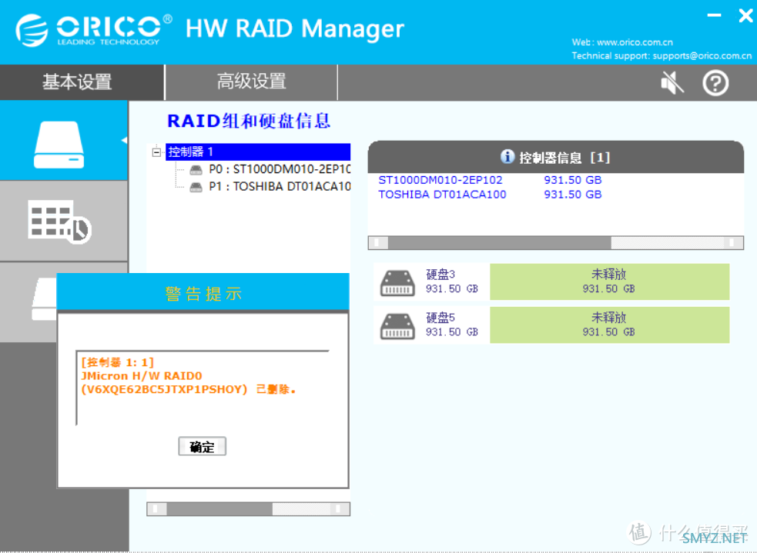The image size is (757, 553).
Task: Click right arrow of tree panel scrollbar
Action: [x=340, y=508]
